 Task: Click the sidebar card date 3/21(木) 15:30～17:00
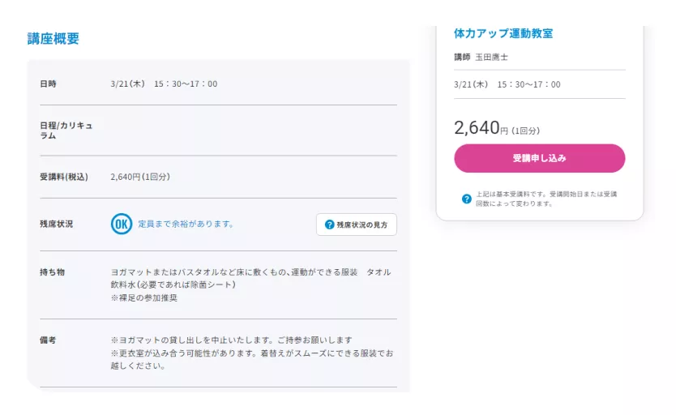pyautogui.click(x=507, y=84)
